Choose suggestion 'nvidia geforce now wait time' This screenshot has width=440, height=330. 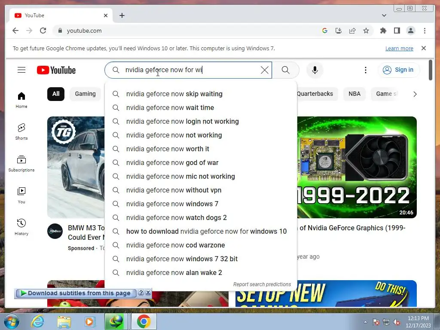point(201,107)
